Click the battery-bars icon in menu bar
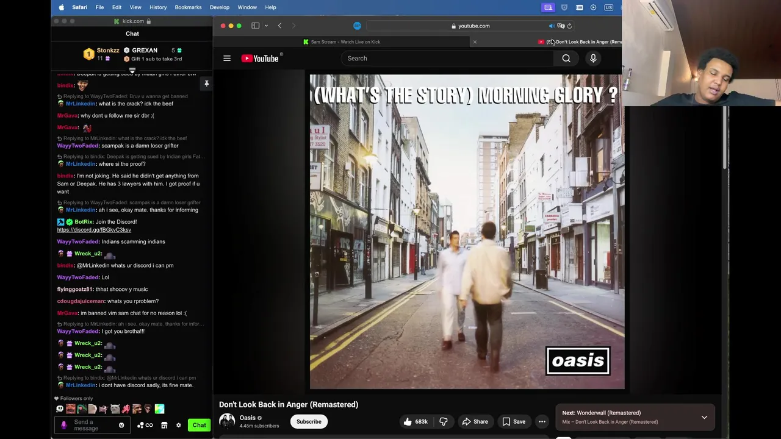Screen dimensions: 781x439 [579, 7]
